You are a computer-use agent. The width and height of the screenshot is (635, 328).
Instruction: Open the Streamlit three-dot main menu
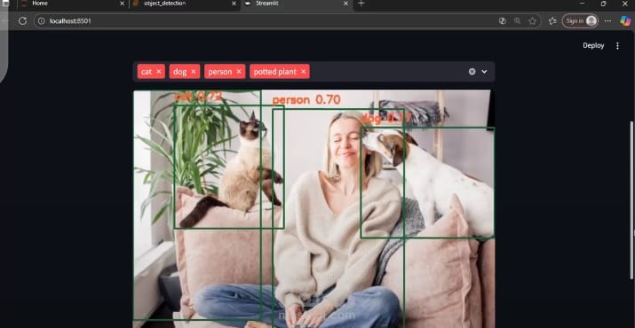coord(617,46)
